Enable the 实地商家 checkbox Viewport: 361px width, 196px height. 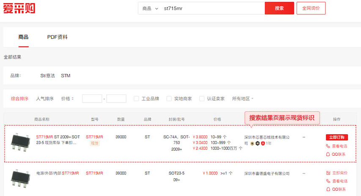click(169, 99)
